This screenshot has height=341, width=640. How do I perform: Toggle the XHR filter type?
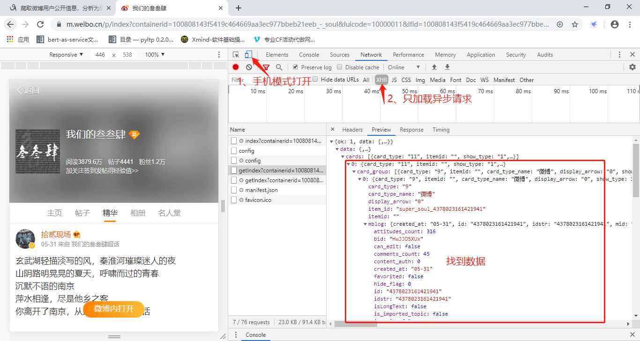(382, 80)
